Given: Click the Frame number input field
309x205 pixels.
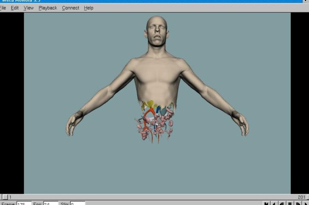Looking at the screenshot, I should 24,204.
